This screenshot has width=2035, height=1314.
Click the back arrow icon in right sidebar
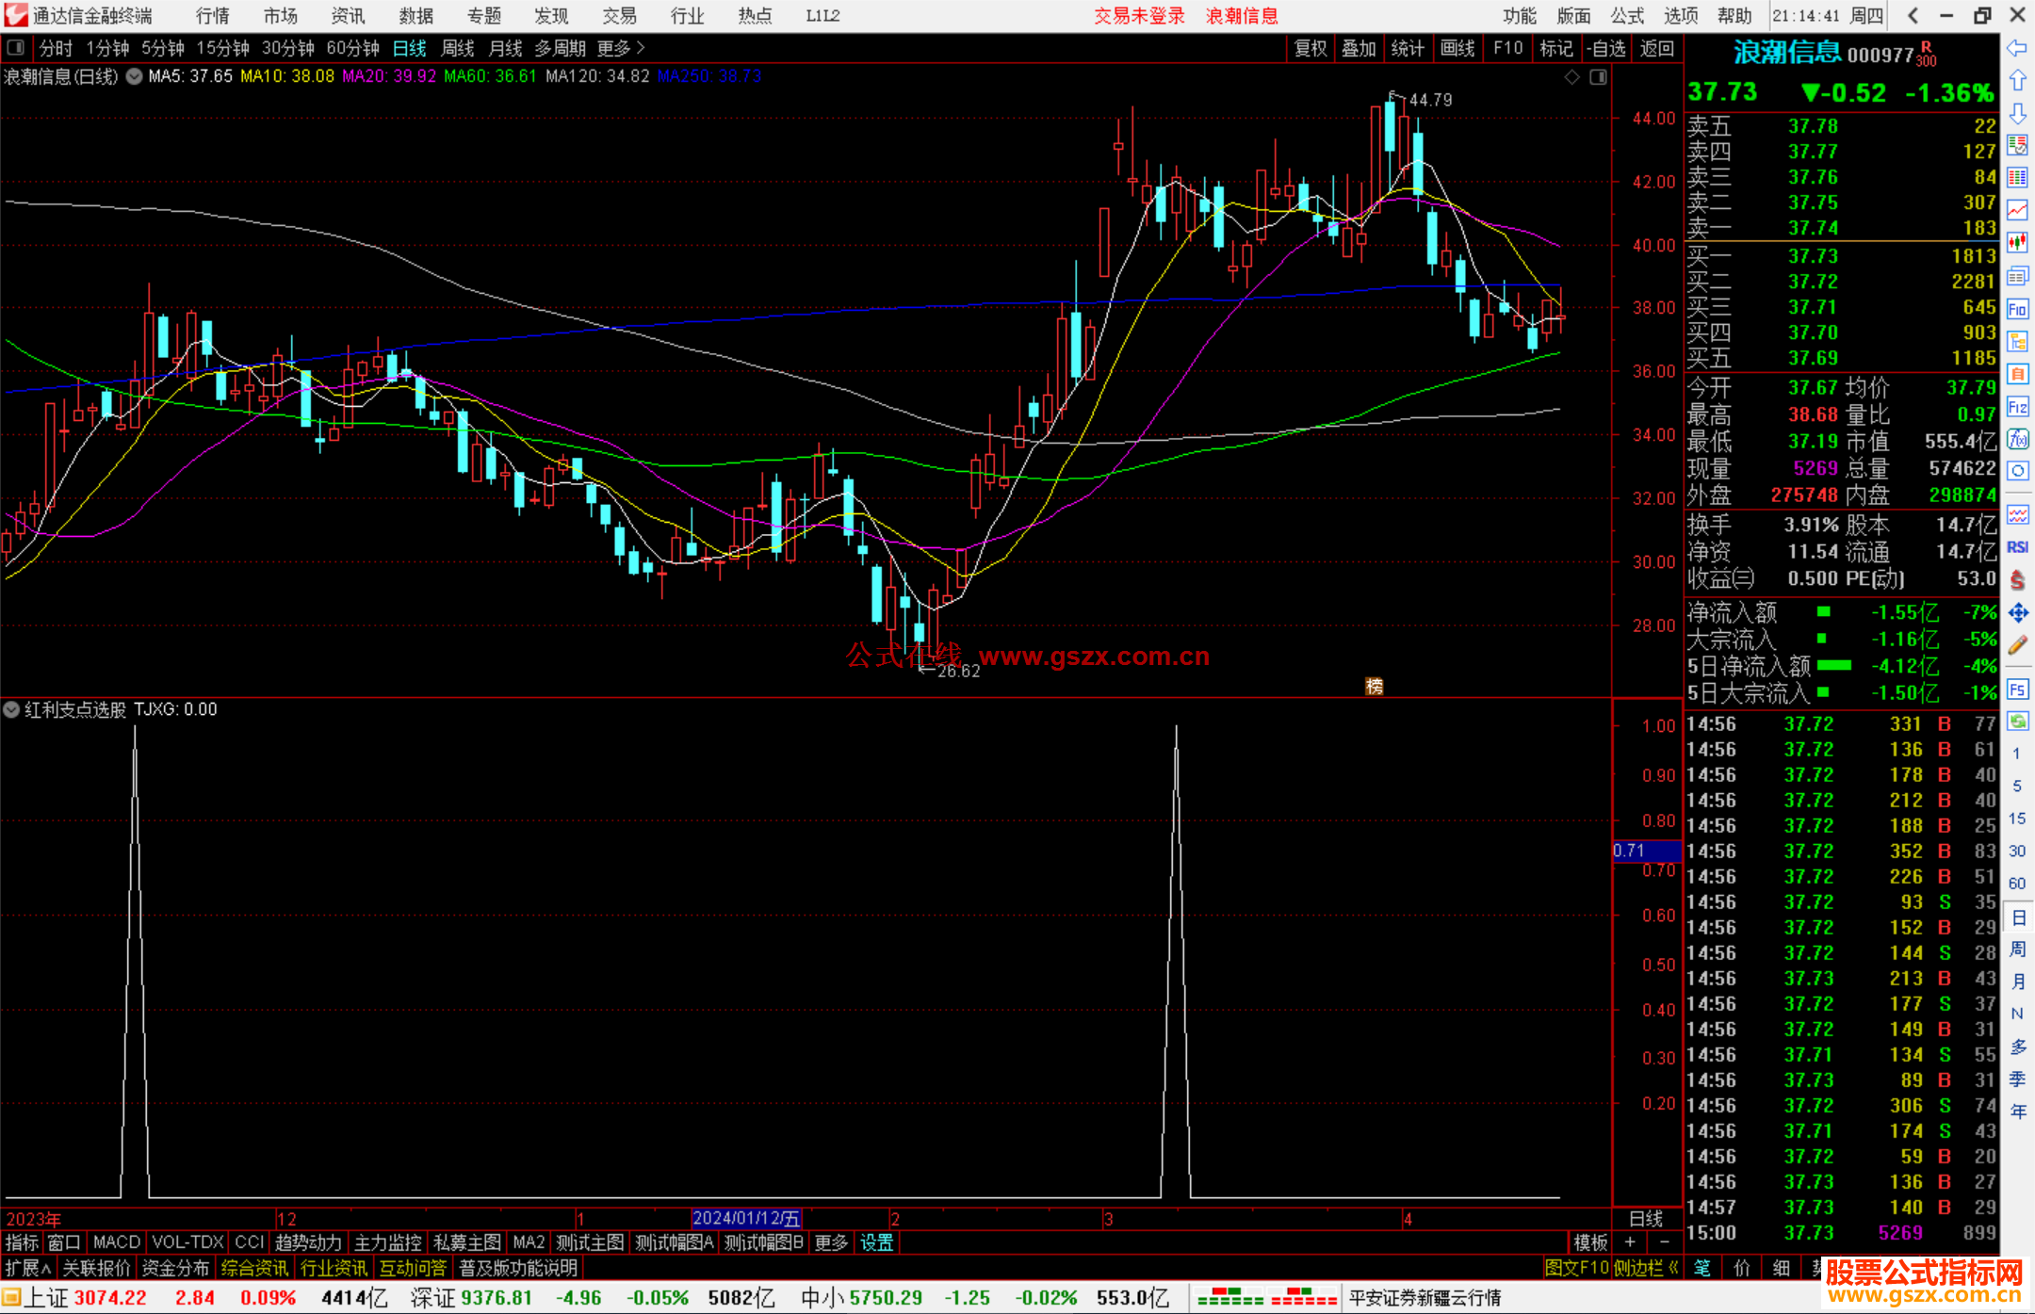click(2017, 48)
